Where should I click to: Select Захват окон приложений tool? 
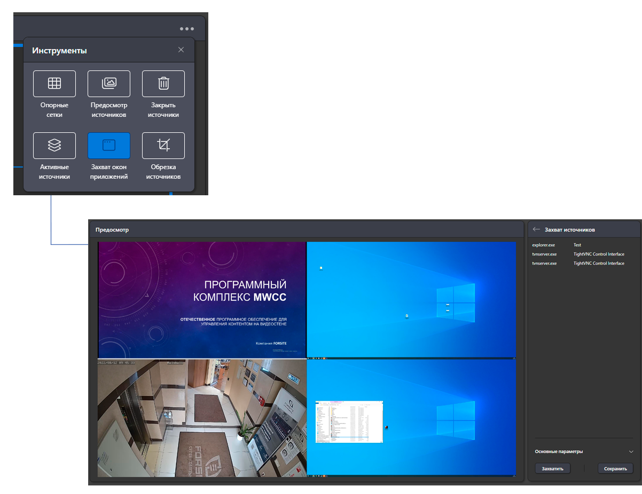pos(109,146)
